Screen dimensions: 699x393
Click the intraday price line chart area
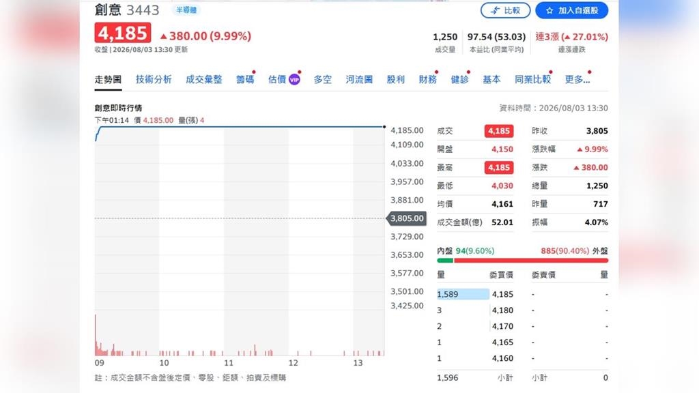tap(240, 218)
